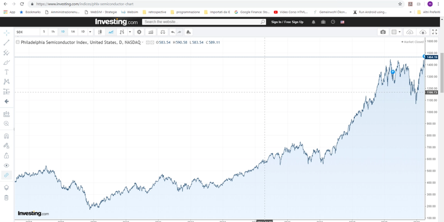Click the Investing.com header logo
Screen dimensions: 444x222
point(117,22)
